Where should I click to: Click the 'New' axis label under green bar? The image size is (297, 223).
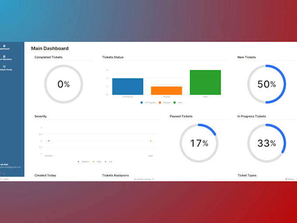(205, 97)
